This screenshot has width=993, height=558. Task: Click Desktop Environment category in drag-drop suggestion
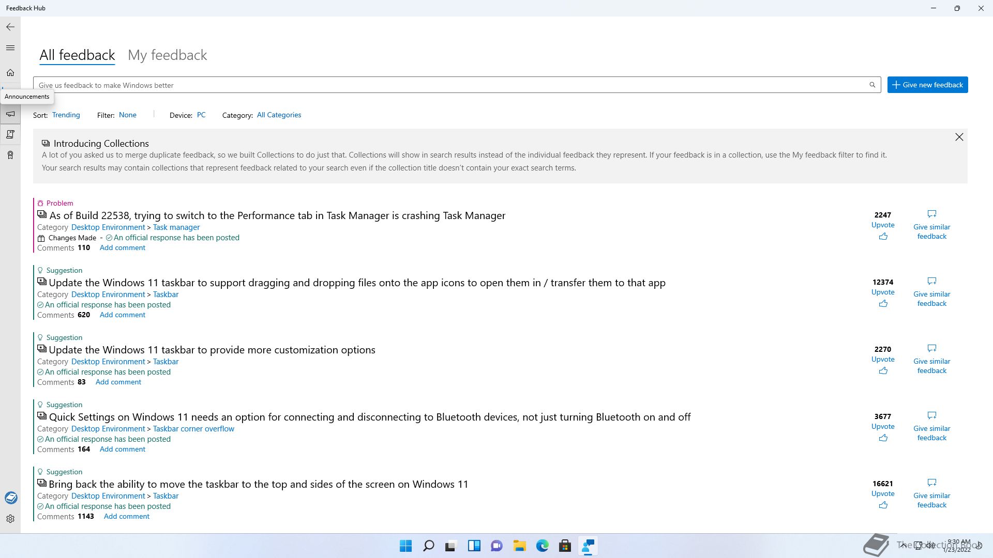pyautogui.click(x=108, y=295)
